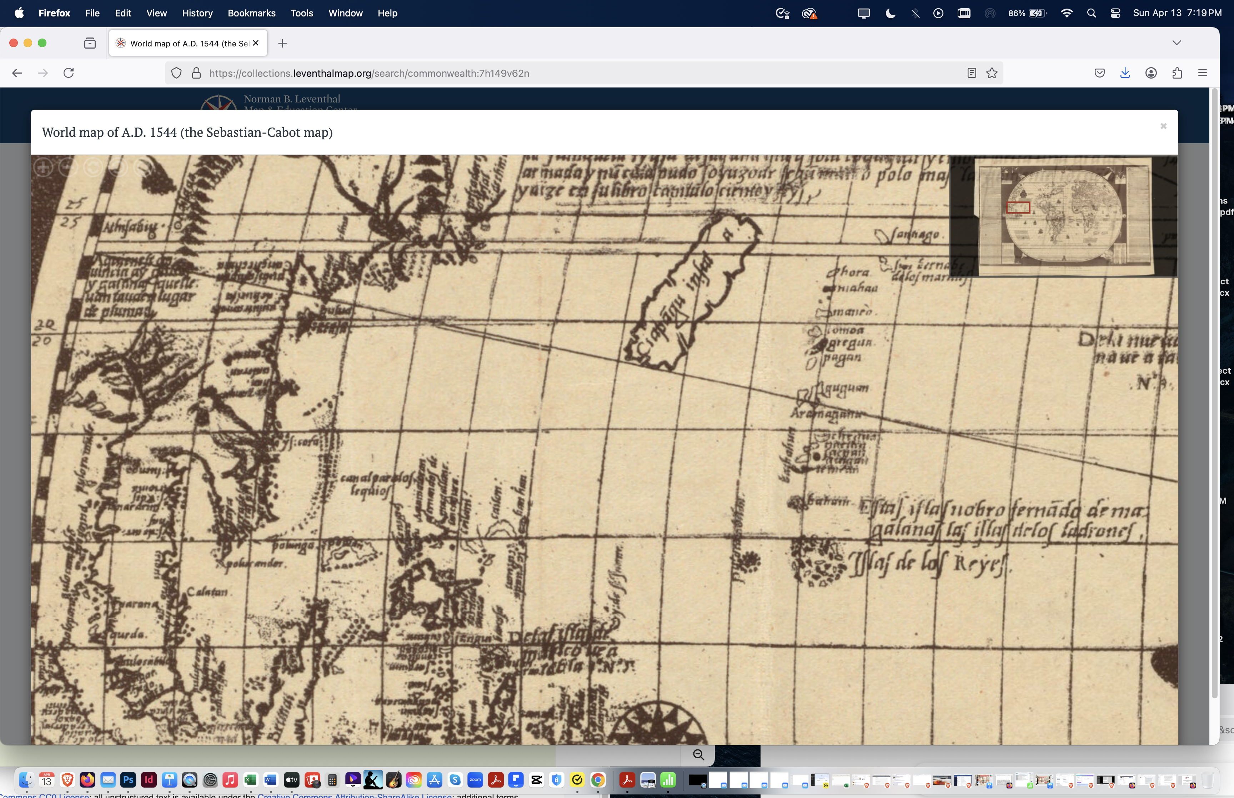Open Firefox application hamburger menu
The image size is (1234, 798).
click(1203, 73)
